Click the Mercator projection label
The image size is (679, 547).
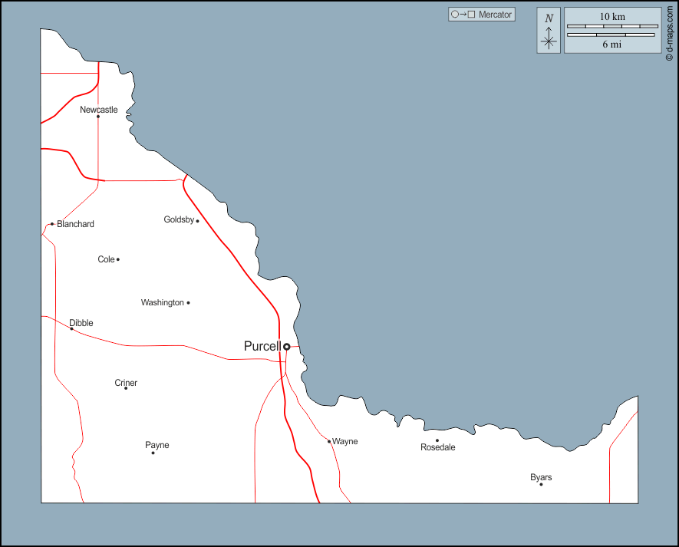495,15
